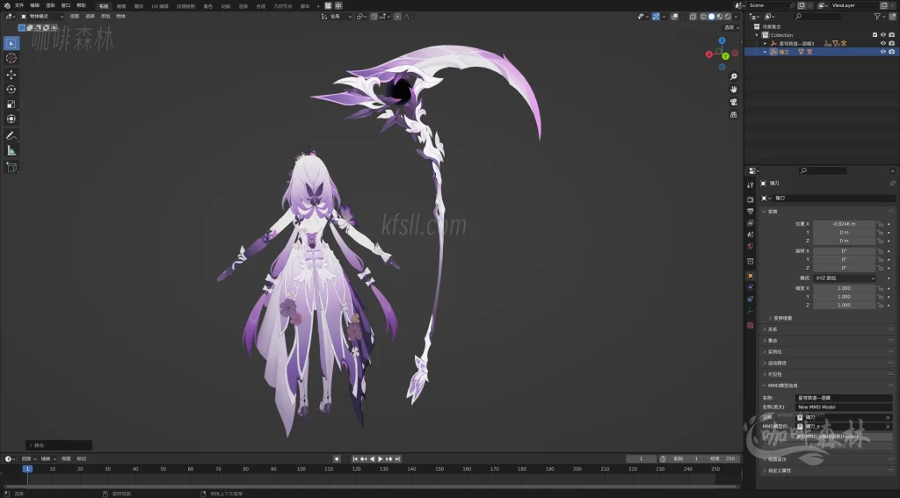The image size is (900, 498).
Task: Click the 位置 X value field
Action: tap(845, 224)
